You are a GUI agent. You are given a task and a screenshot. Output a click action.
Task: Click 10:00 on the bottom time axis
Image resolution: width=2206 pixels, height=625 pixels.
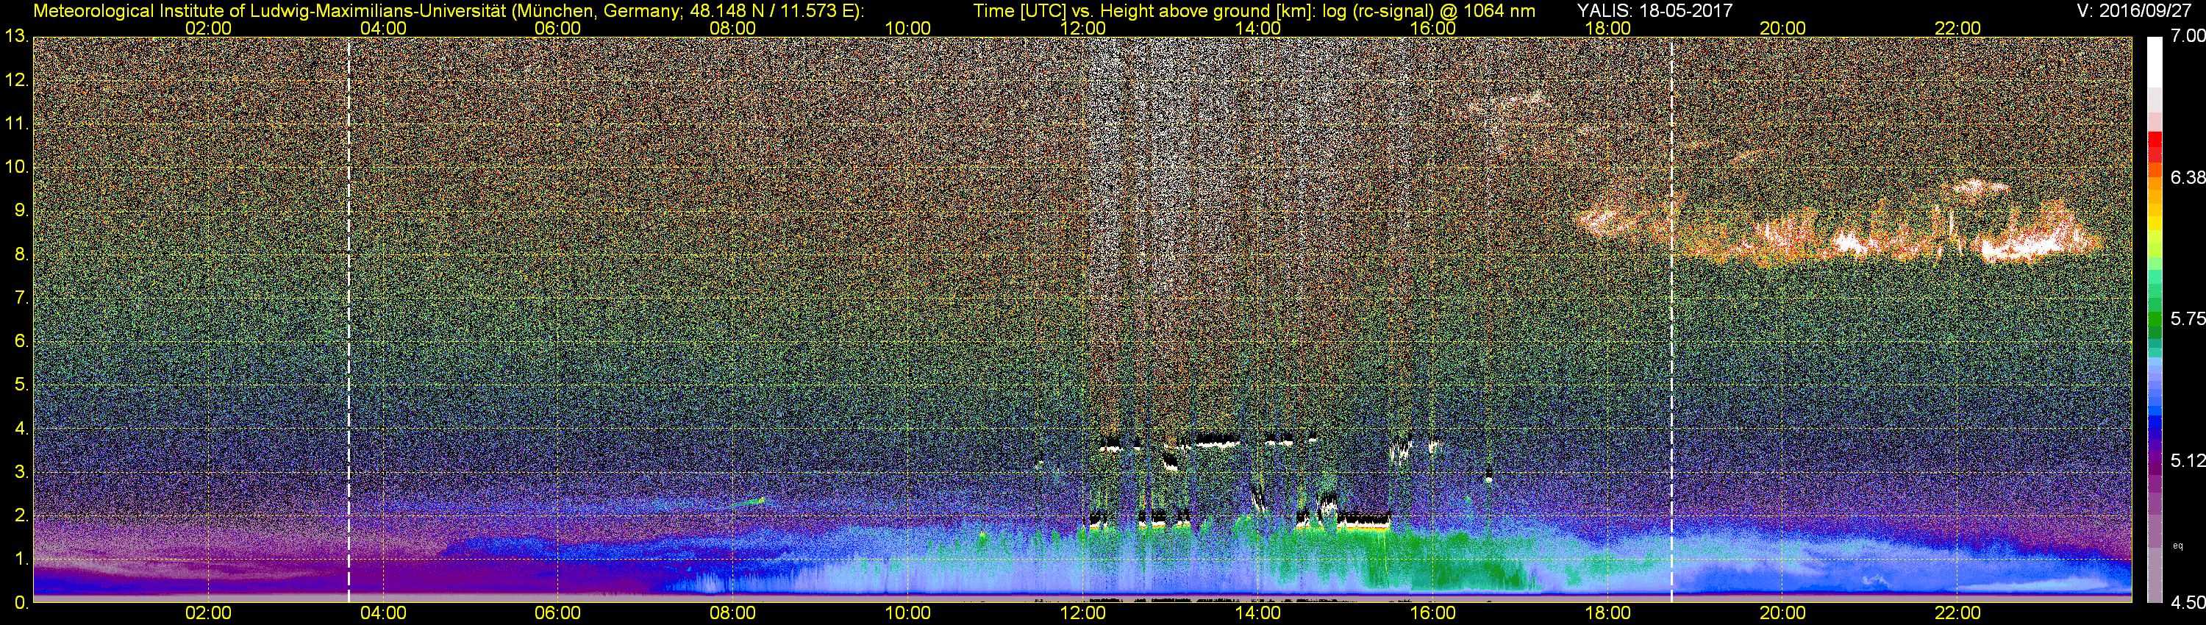907,614
